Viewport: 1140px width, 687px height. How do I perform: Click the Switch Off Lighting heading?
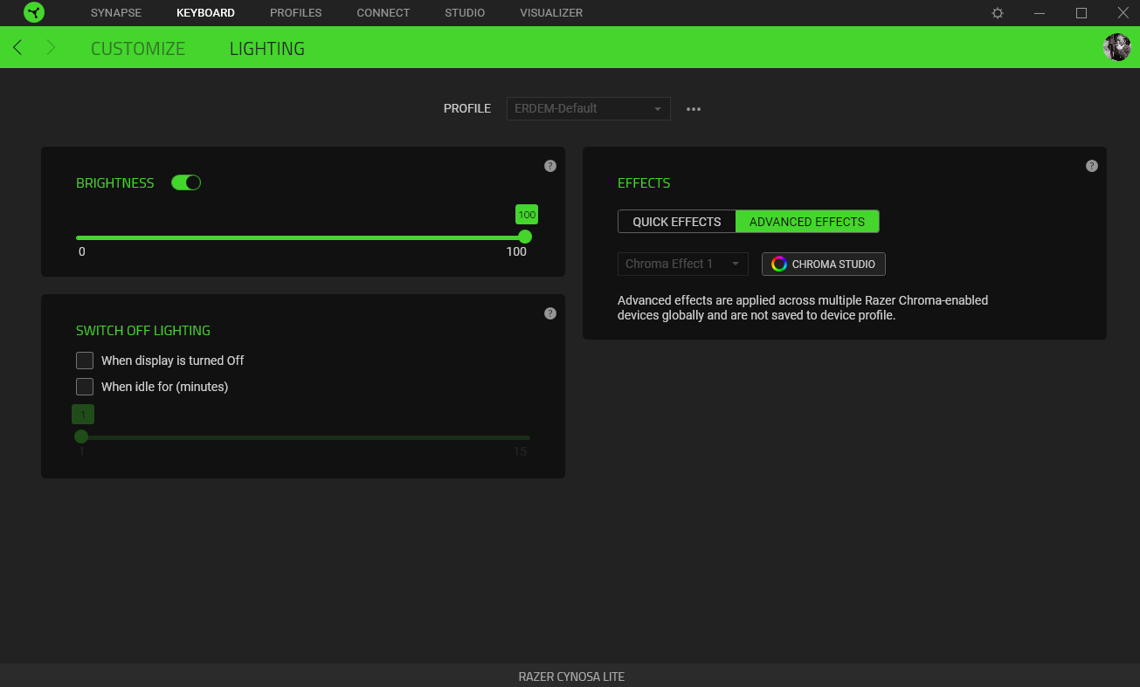143,331
